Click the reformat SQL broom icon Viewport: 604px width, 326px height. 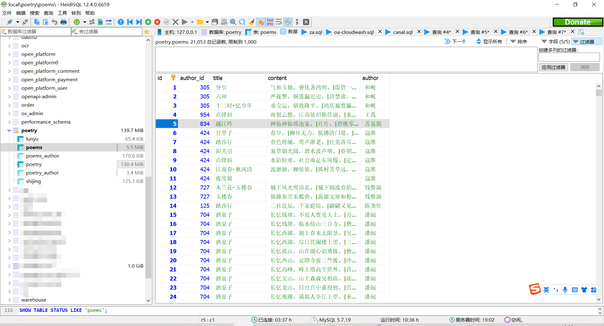[251, 22]
